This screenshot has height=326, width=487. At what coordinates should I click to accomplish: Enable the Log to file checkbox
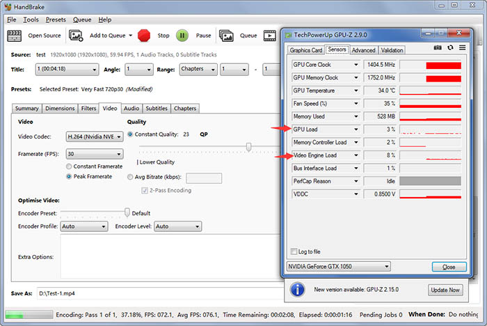pyautogui.click(x=294, y=251)
